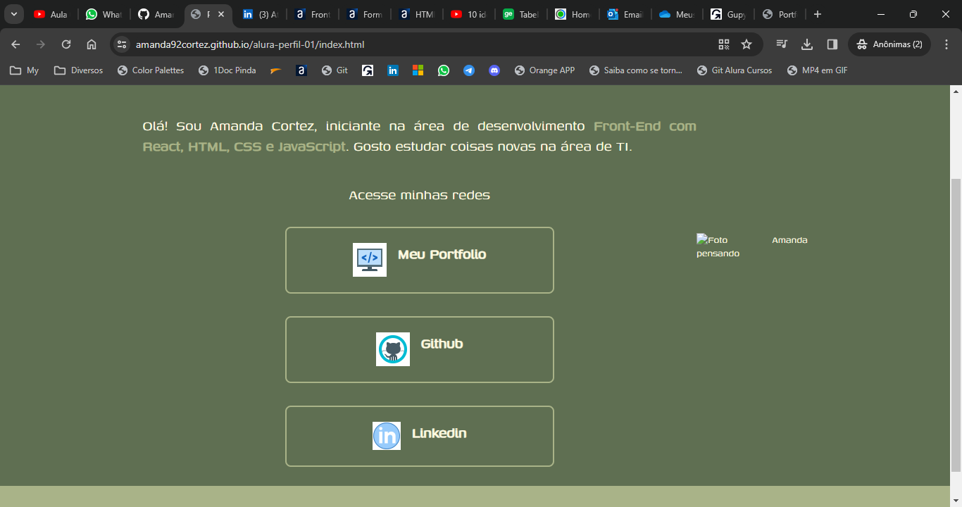The width and height of the screenshot is (962, 507).
Task: Switch to the LinkedIn "(3)" tab
Action: click(259, 14)
